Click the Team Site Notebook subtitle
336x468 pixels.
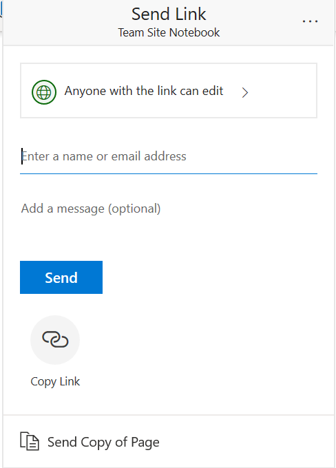pos(169,32)
